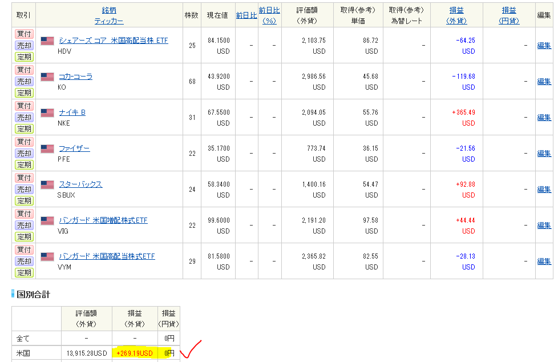The image size is (558, 362).
Task: Select the -119.68 loss value for KO
Action: pyautogui.click(x=463, y=77)
